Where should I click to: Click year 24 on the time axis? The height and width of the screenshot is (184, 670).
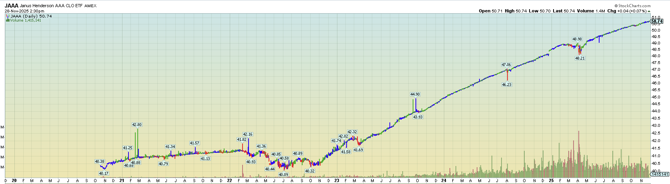444,181
